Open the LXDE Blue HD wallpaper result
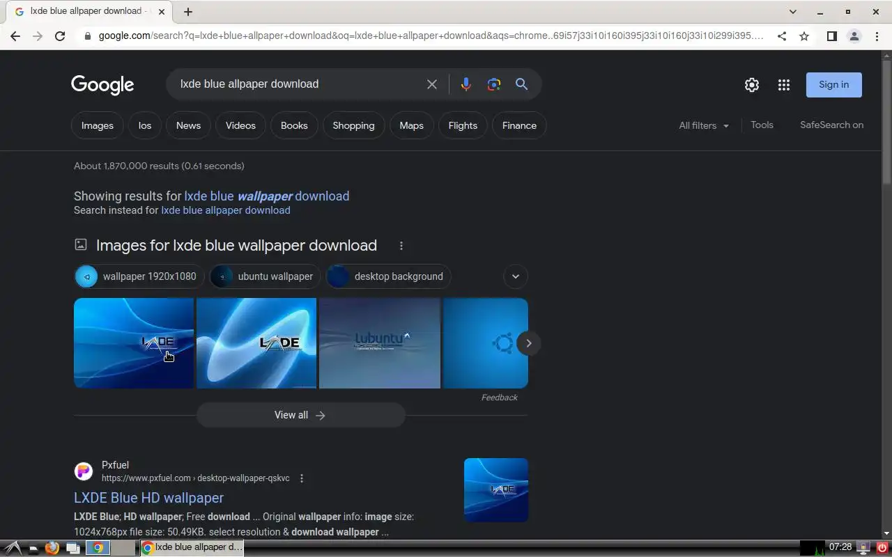 (x=149, y=498)
